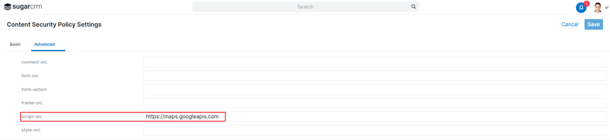Click the user avatar picture

tap(598, 8)
